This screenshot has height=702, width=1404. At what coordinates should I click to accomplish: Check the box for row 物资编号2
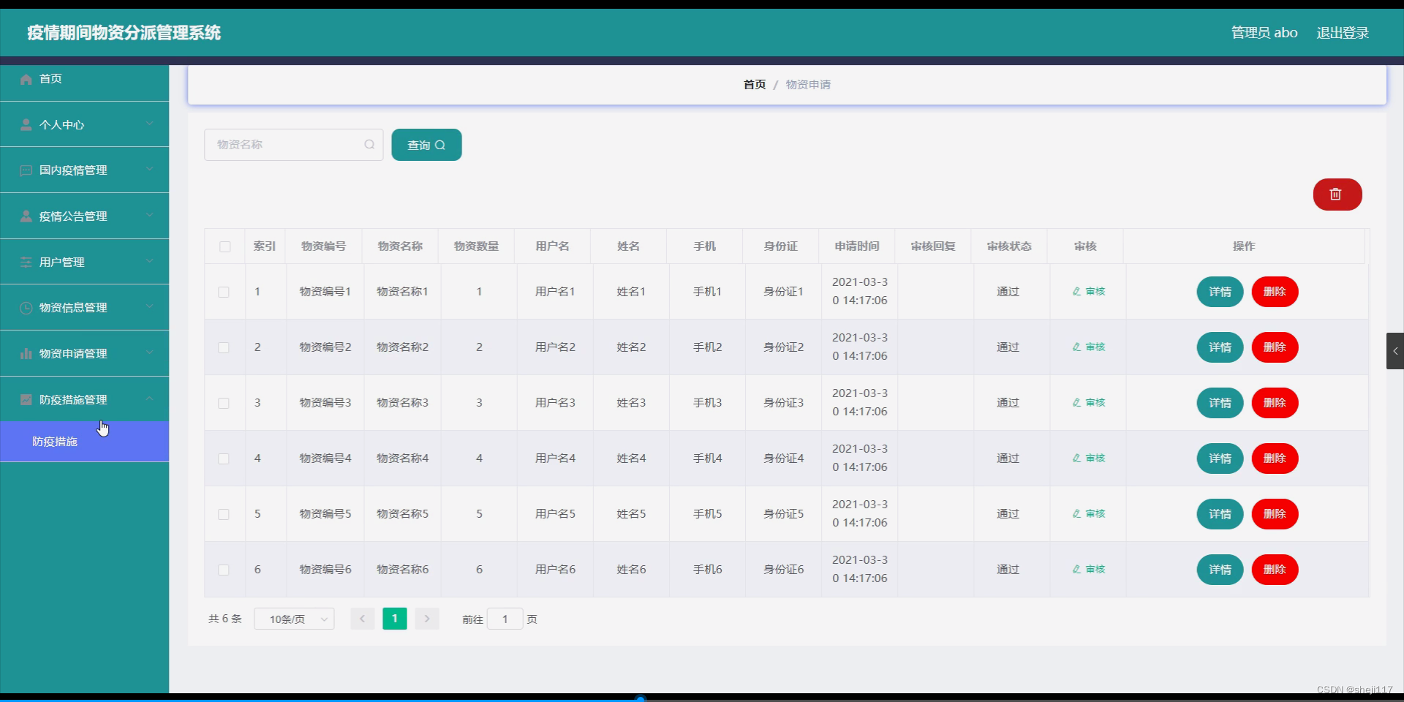[x=224, y=347]
